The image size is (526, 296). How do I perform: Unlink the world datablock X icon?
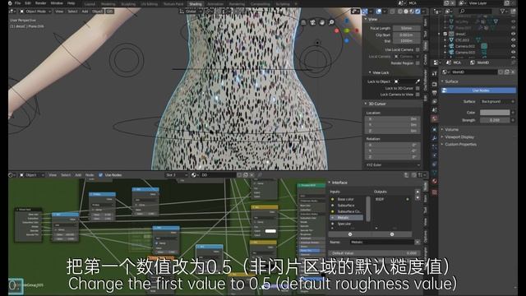[x=513, y=72]
